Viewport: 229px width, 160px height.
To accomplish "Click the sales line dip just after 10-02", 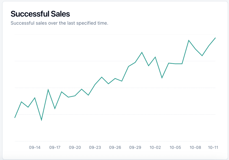I will (x=162, y=78).
